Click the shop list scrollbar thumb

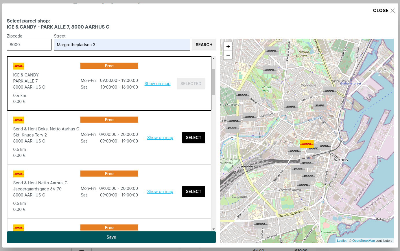point(213,82)
